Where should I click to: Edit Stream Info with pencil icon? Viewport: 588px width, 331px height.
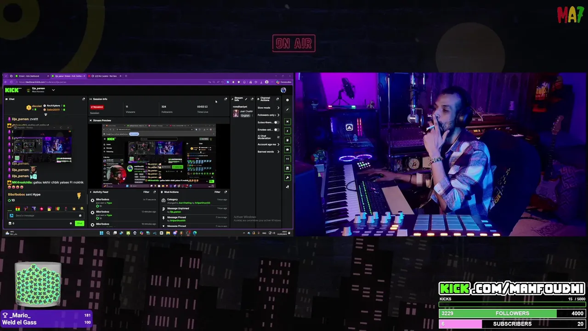246,99
